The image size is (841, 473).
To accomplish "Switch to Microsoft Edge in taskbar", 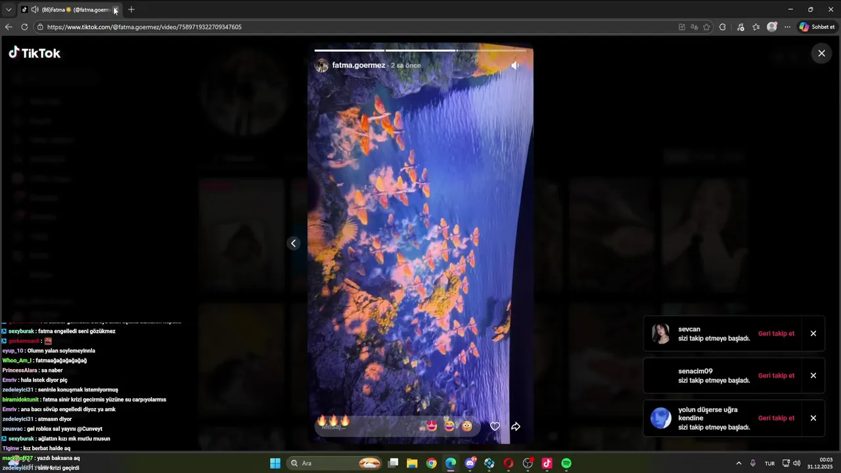I will pyautogui.click(x=451, y=463).
